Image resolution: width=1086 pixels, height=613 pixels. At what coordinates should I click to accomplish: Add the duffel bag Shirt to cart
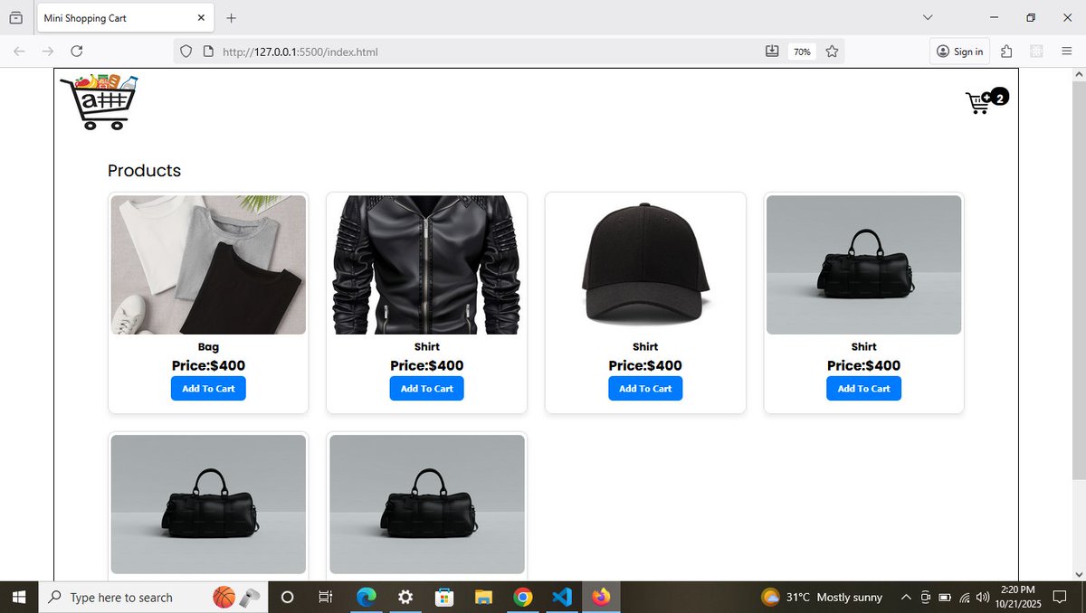point(864,389)
